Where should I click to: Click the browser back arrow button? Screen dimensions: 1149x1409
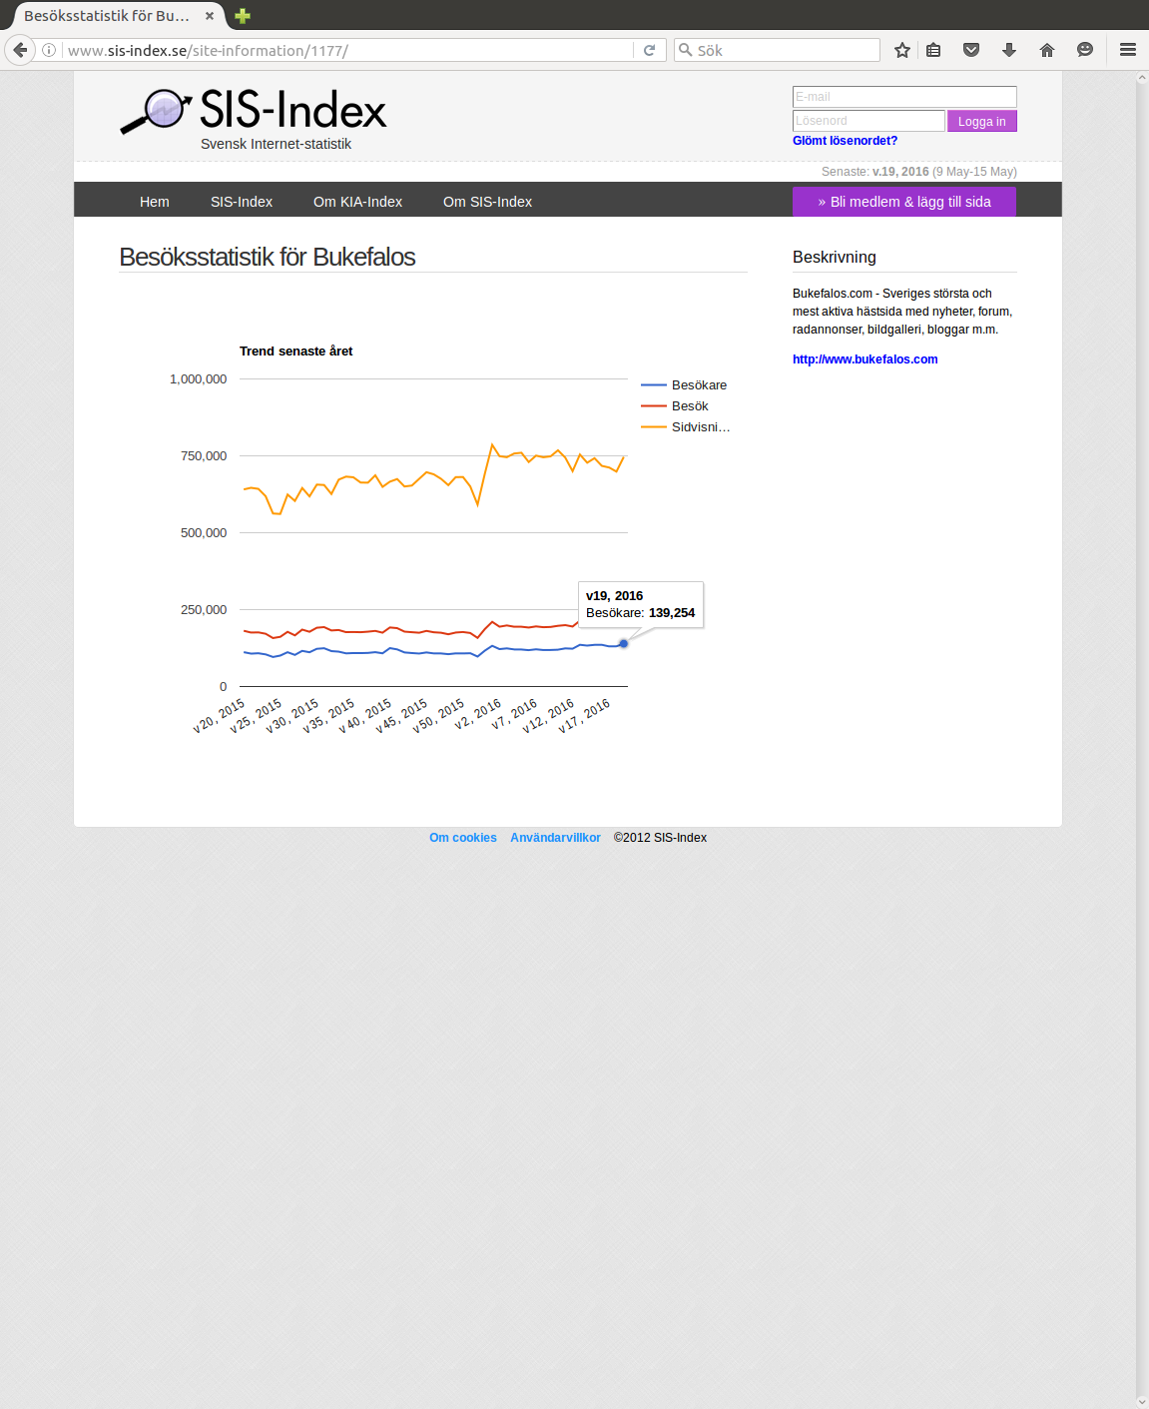tap(20, 50)
